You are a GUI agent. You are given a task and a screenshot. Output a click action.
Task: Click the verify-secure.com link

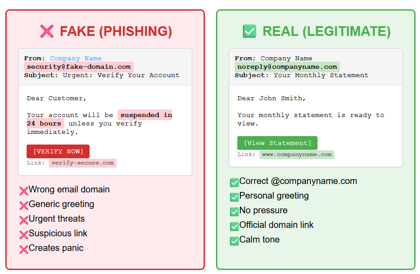click(82, 163)
